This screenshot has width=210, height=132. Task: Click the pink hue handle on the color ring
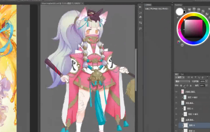click(179, 30)
